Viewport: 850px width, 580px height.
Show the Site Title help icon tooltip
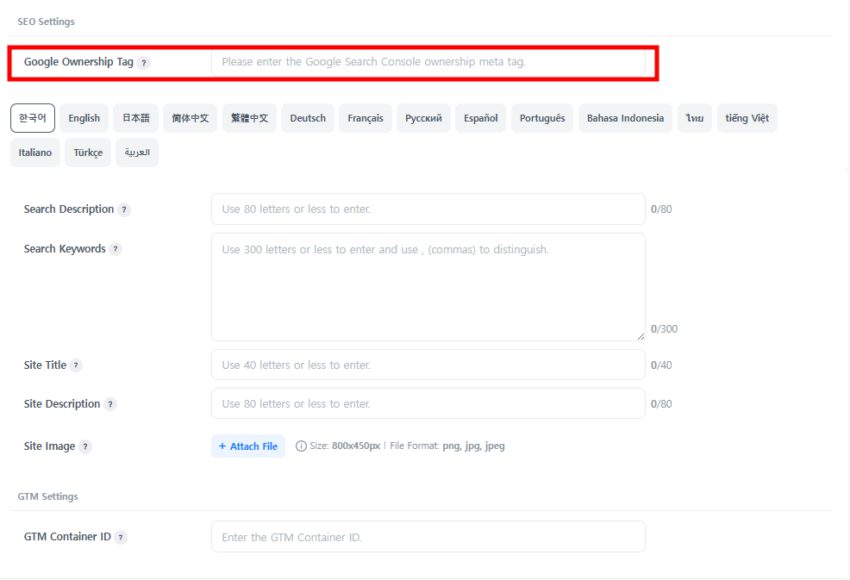[76, 365]
